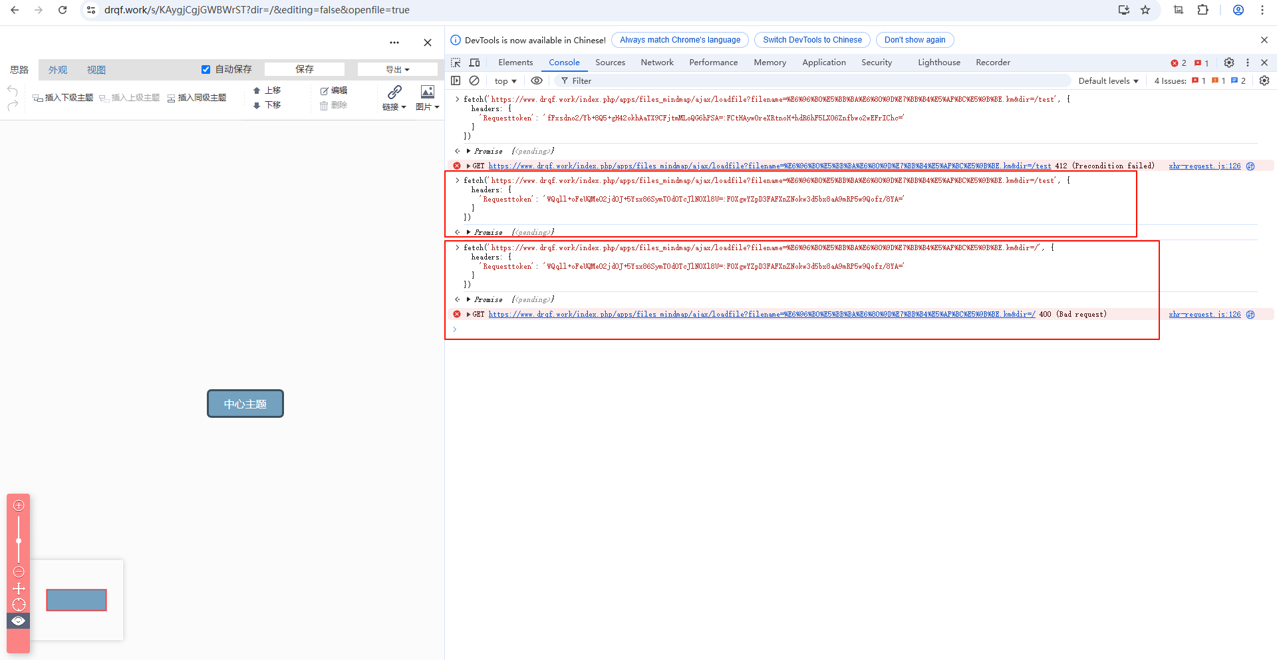Image resolution: width=1277 pixels, height=660 pixels.
Task: Insert a sibling topic (插入同级主题)
Action: click(x=197, y=98)
